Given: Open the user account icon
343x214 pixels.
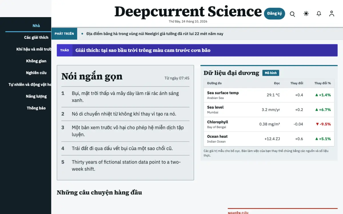Looking at the screenshot, I should tap(332, 13).
